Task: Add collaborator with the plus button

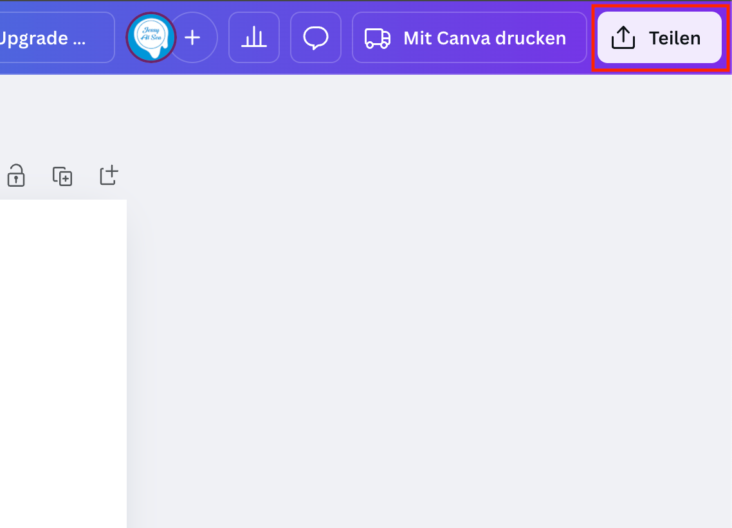Action: (193, 38)
